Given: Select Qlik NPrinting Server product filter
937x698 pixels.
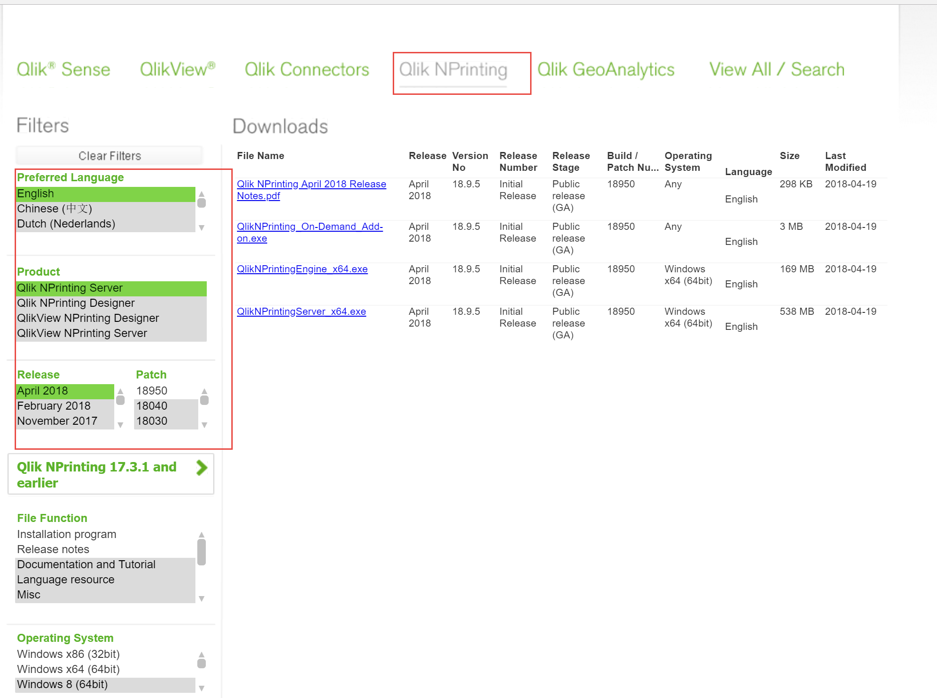Looking at the screenshot, I should click(111, 288).
